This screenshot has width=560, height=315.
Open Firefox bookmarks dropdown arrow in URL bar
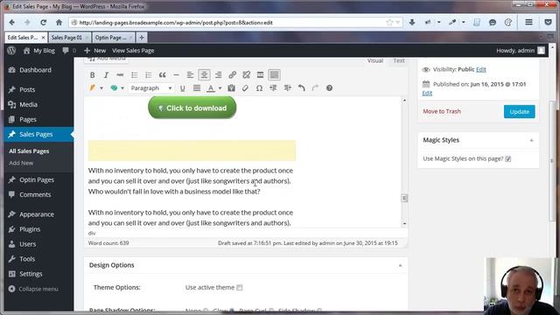[x=398, y=23]
